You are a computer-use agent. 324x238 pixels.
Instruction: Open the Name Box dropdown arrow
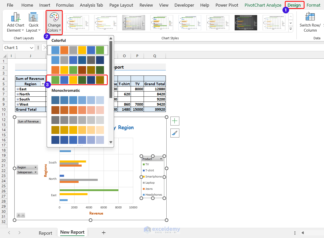click(32, 48)
